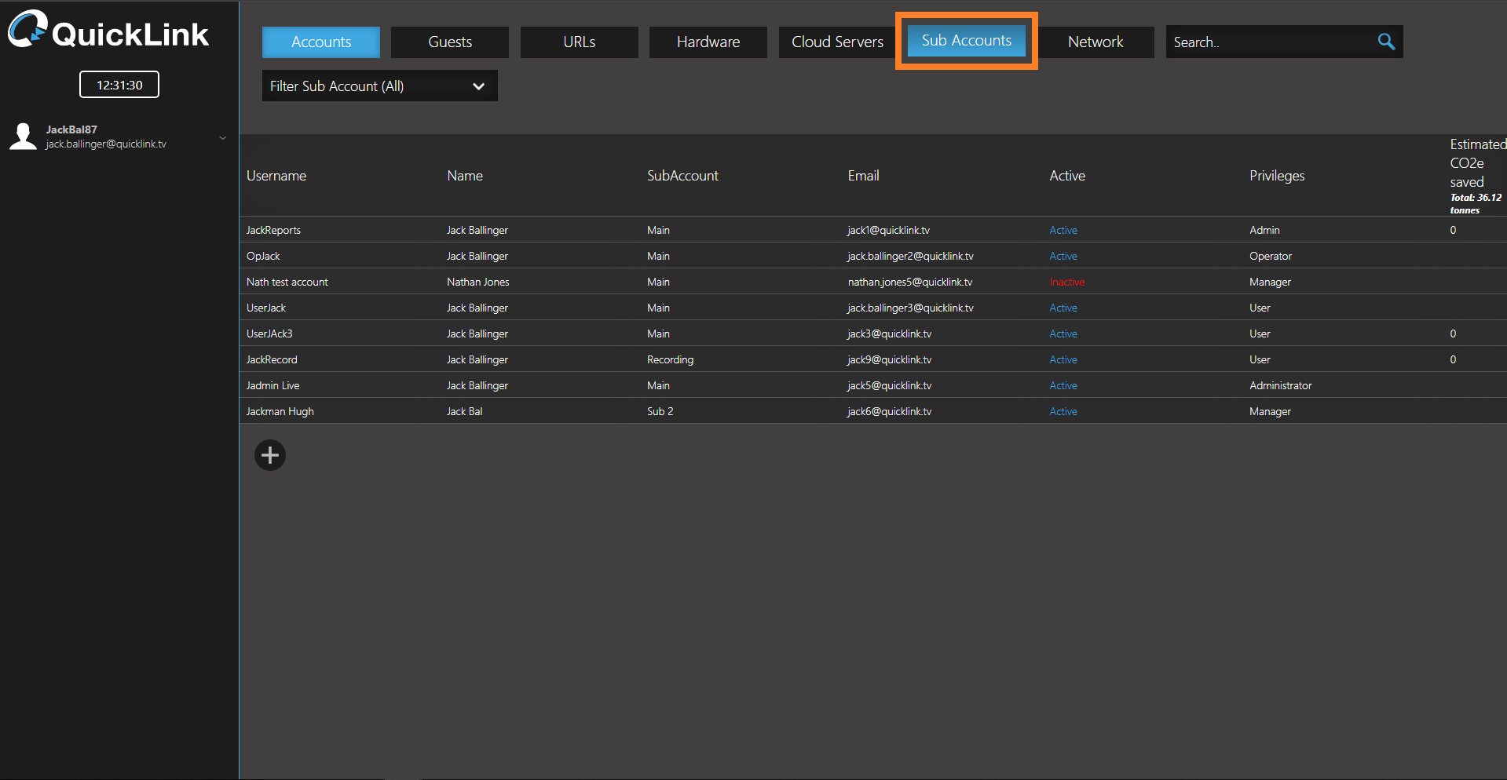Click the QuickLink logo

tap(108, 31)
